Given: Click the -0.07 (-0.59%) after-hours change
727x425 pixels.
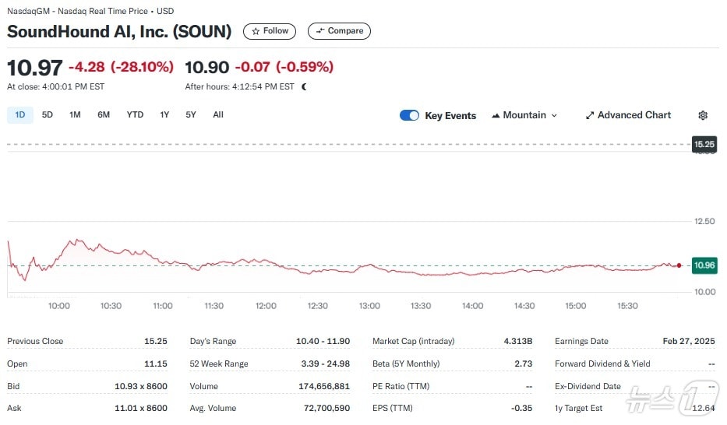Looking at the screenshot, I should [284, 67].
